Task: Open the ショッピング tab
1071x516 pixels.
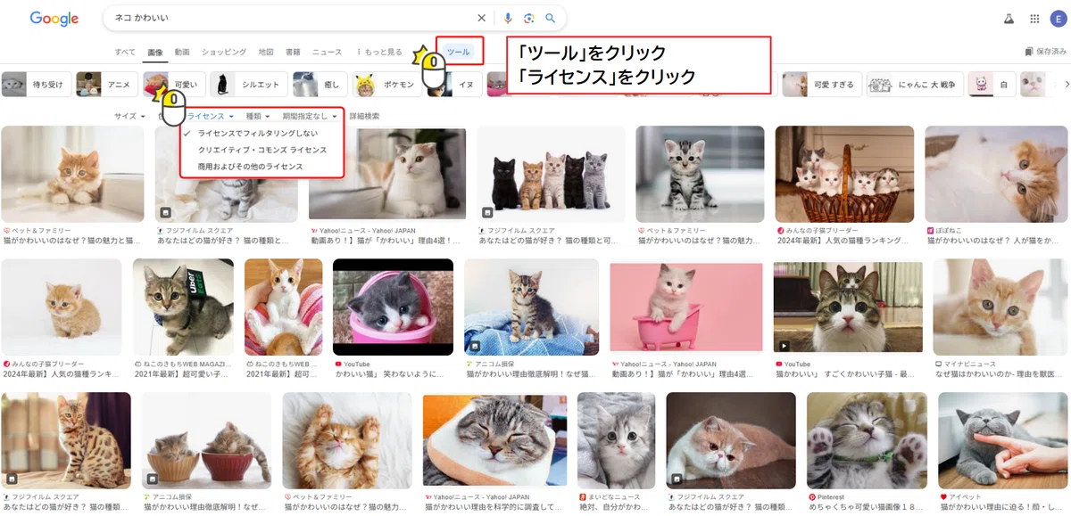Action: pyautogui.click(x=224, y=53)
